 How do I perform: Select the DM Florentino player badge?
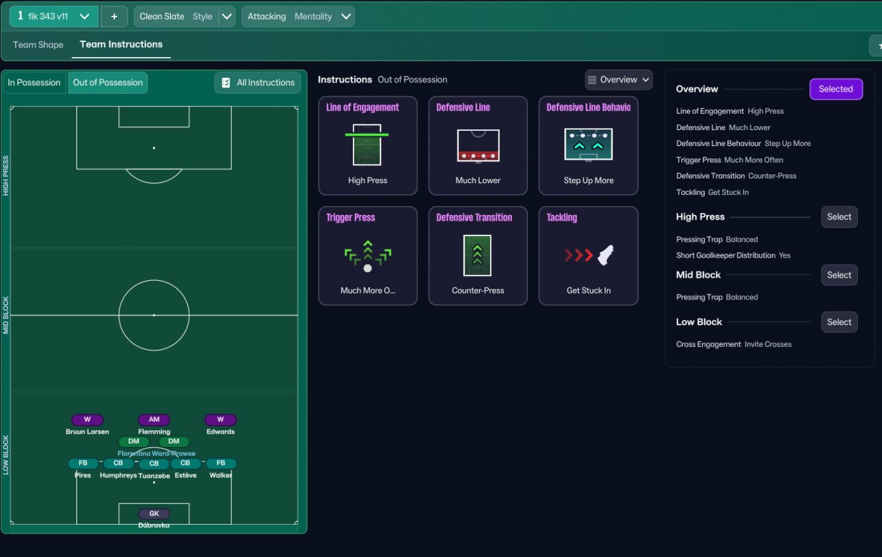coord(134,441)
